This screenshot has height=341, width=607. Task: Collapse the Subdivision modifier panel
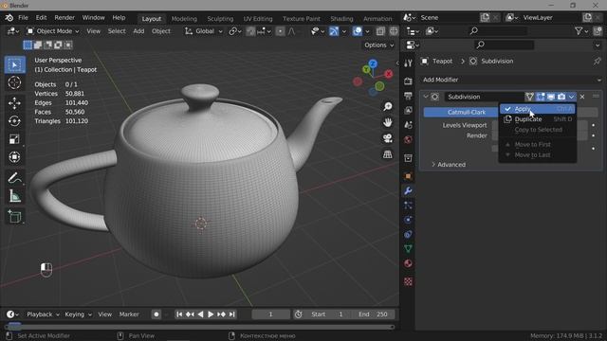click(426, 97)
